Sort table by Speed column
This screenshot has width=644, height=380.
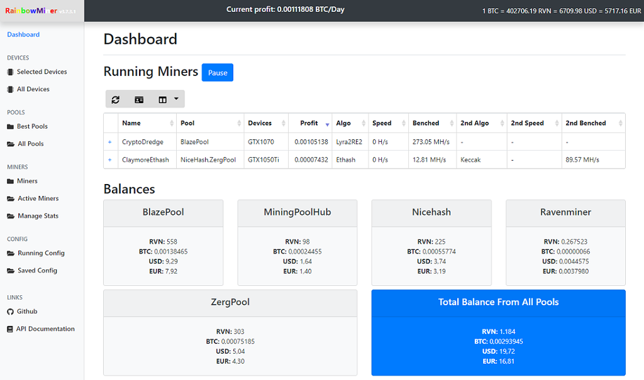click(388, 123)
